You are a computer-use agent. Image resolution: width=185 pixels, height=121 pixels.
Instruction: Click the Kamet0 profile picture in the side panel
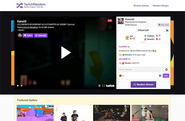pyautogui.click(x=121, y=21)
